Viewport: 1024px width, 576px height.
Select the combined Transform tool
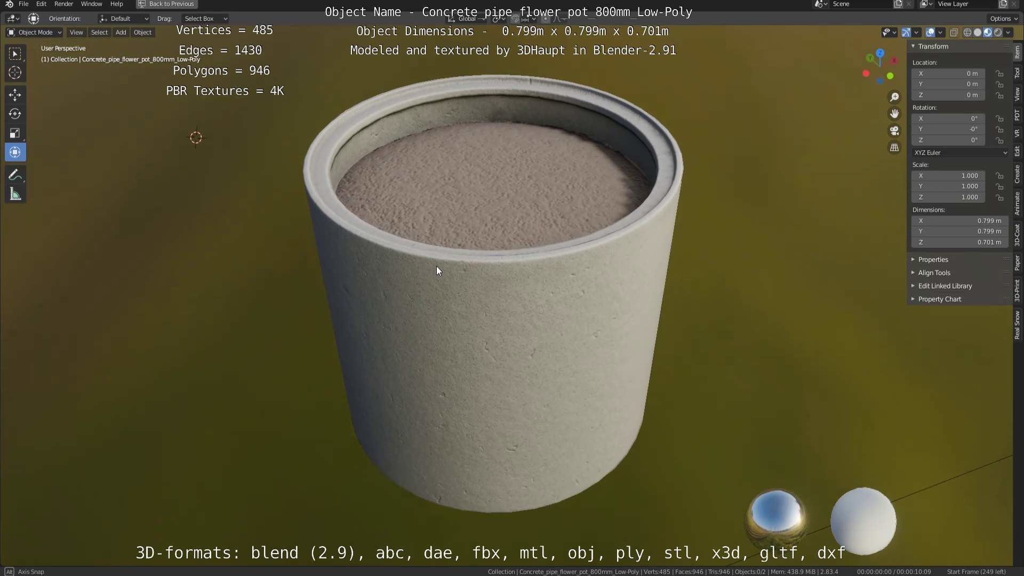pos(15,153)
